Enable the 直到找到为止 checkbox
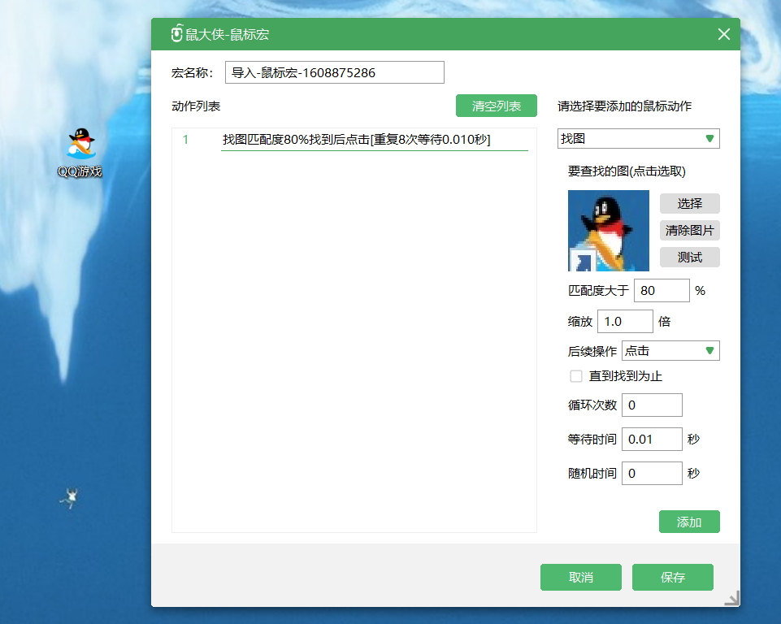The width and height of the screenshot is (781, 624). click(576, 376)
